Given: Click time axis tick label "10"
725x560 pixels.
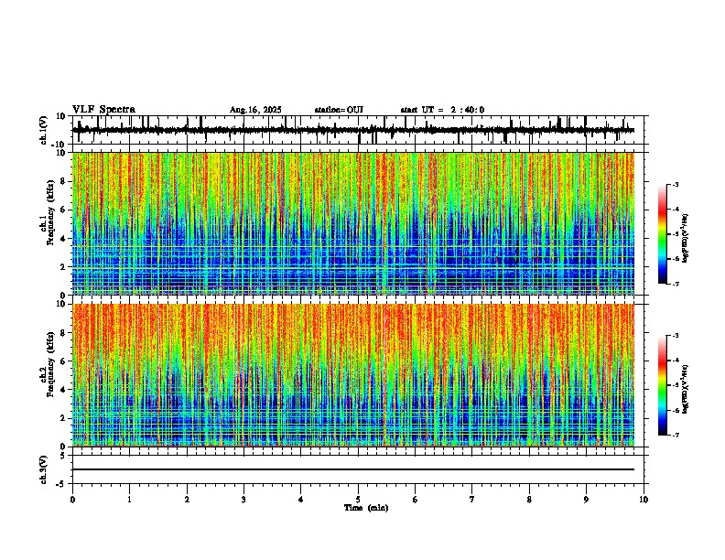Looking at the screenshot, I should [644, 500].
